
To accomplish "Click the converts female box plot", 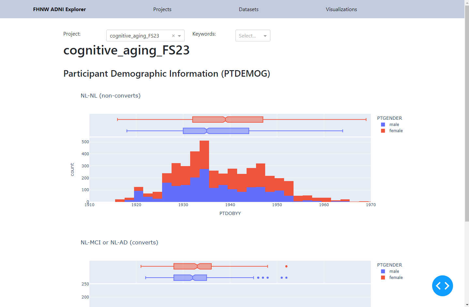I will pos(192,266).
